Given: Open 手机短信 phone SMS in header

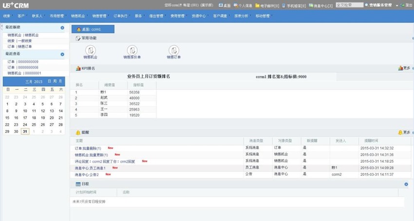Looking at the screenshot, I should [x=294, y=5].
